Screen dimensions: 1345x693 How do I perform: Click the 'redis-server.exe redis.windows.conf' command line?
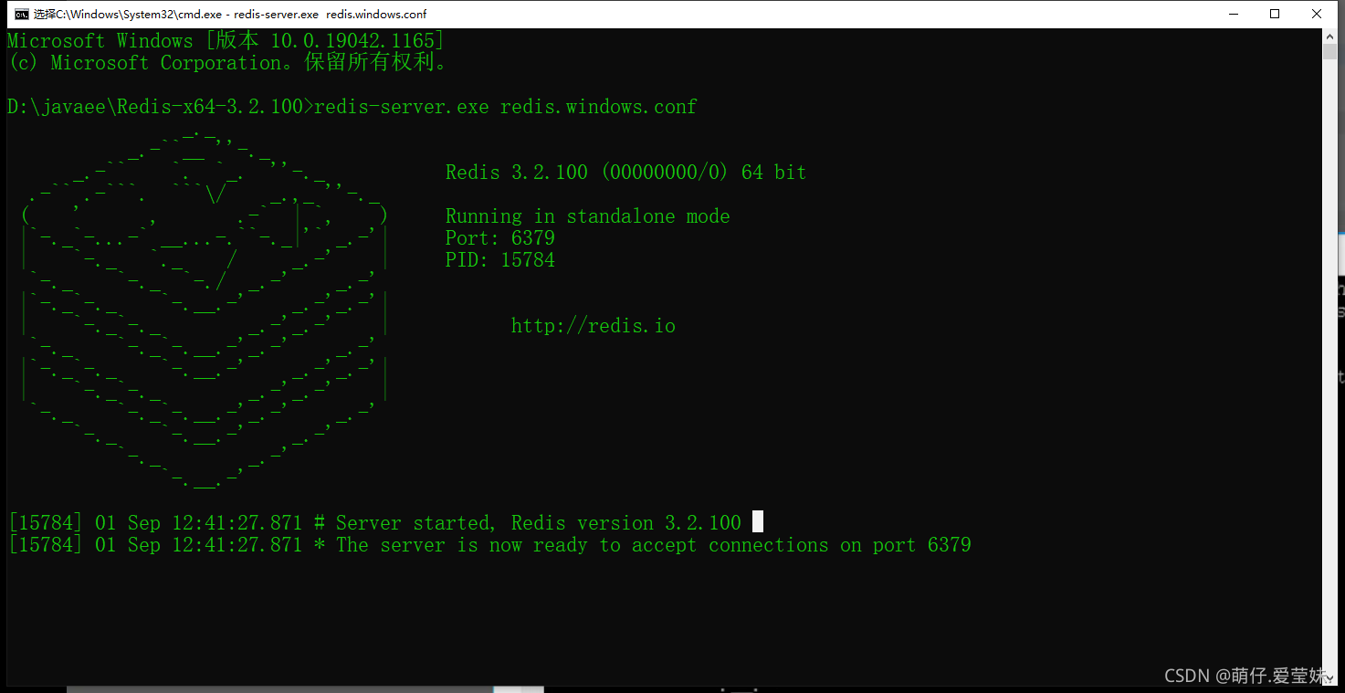click(x=352, y=107)
